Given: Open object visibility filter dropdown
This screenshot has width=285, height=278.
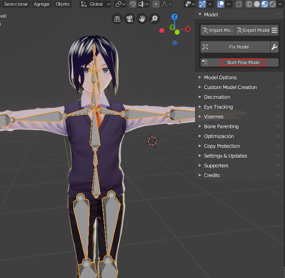Looking at the screenshot, I should (190, 4).
